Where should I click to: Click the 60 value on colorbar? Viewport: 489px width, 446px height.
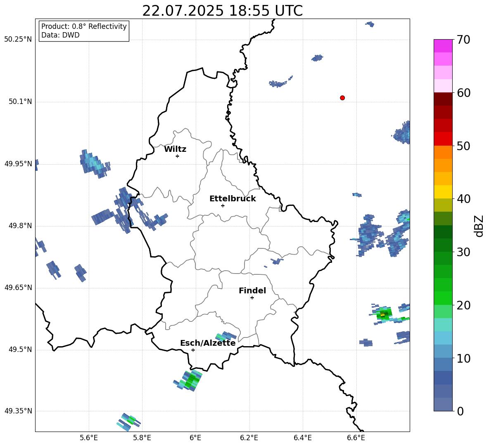463,93
